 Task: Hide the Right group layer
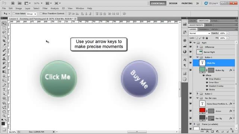tap(190, 43)
